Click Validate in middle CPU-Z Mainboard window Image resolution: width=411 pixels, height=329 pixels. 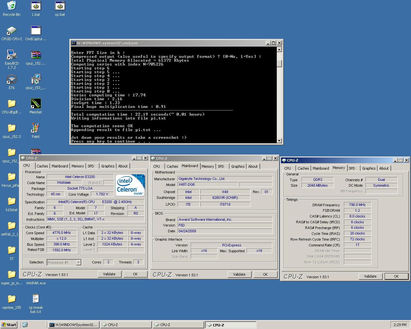pos(239,274)
